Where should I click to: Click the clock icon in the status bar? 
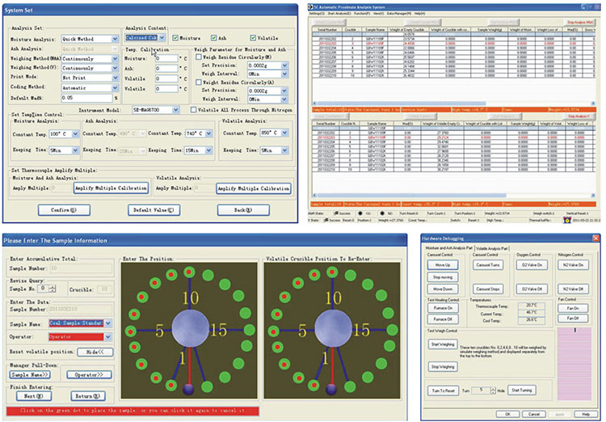click(567, 220)
